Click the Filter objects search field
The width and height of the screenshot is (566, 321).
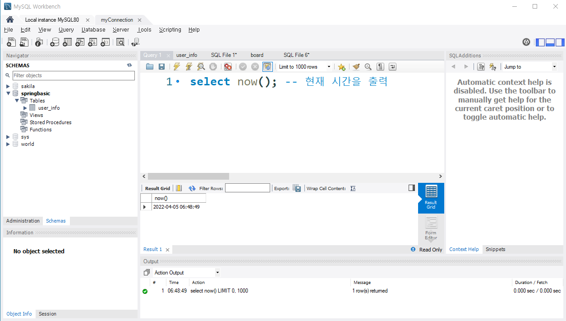click(x=73, y=75)
